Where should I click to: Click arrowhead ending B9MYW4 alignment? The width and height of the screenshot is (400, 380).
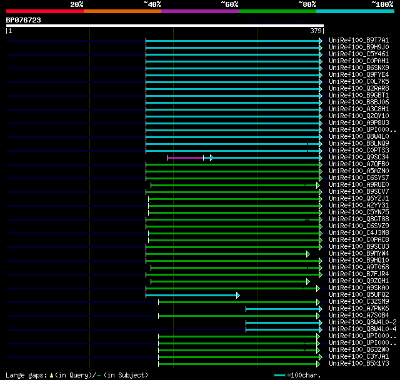[308, 254]
